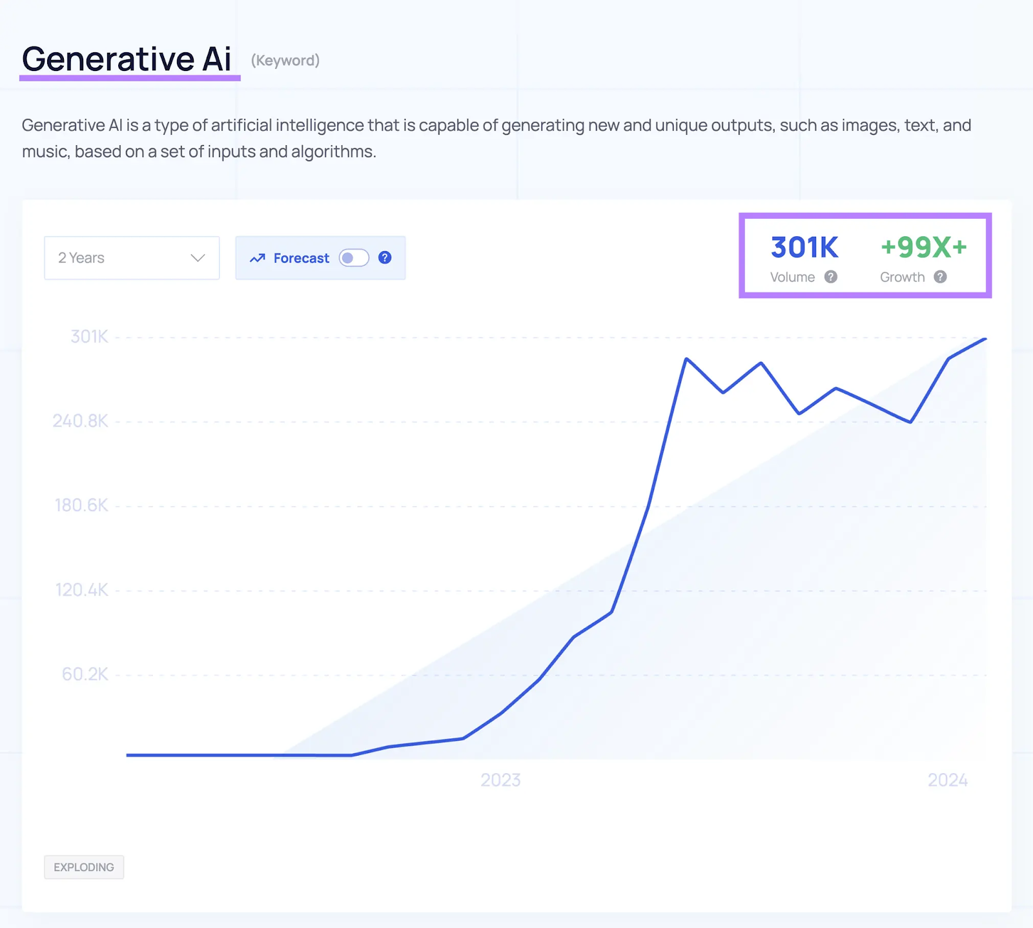Select the 2023 axis label on the chart
The height and width of the screenshot is (928, 1033).
click(500, 780)
